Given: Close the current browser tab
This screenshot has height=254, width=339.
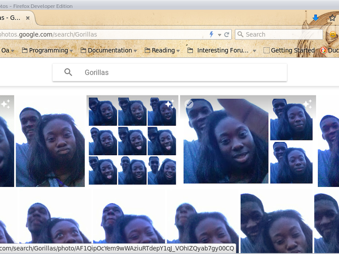Looking at the screenshot, I should pos(28,18).
